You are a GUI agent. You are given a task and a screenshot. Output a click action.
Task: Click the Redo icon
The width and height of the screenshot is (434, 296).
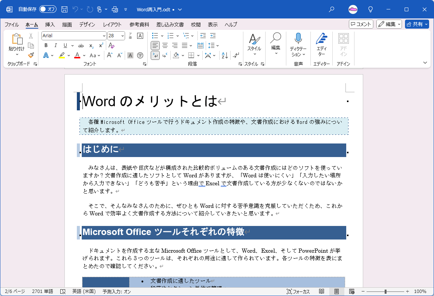(90, 9)
